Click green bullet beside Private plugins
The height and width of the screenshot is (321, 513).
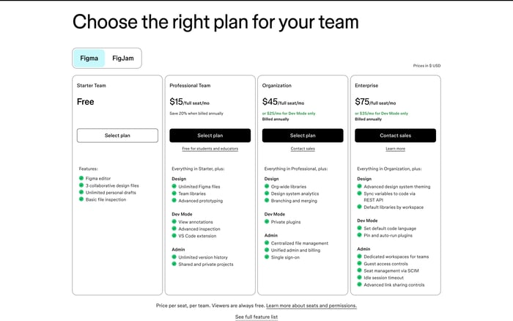267,221
